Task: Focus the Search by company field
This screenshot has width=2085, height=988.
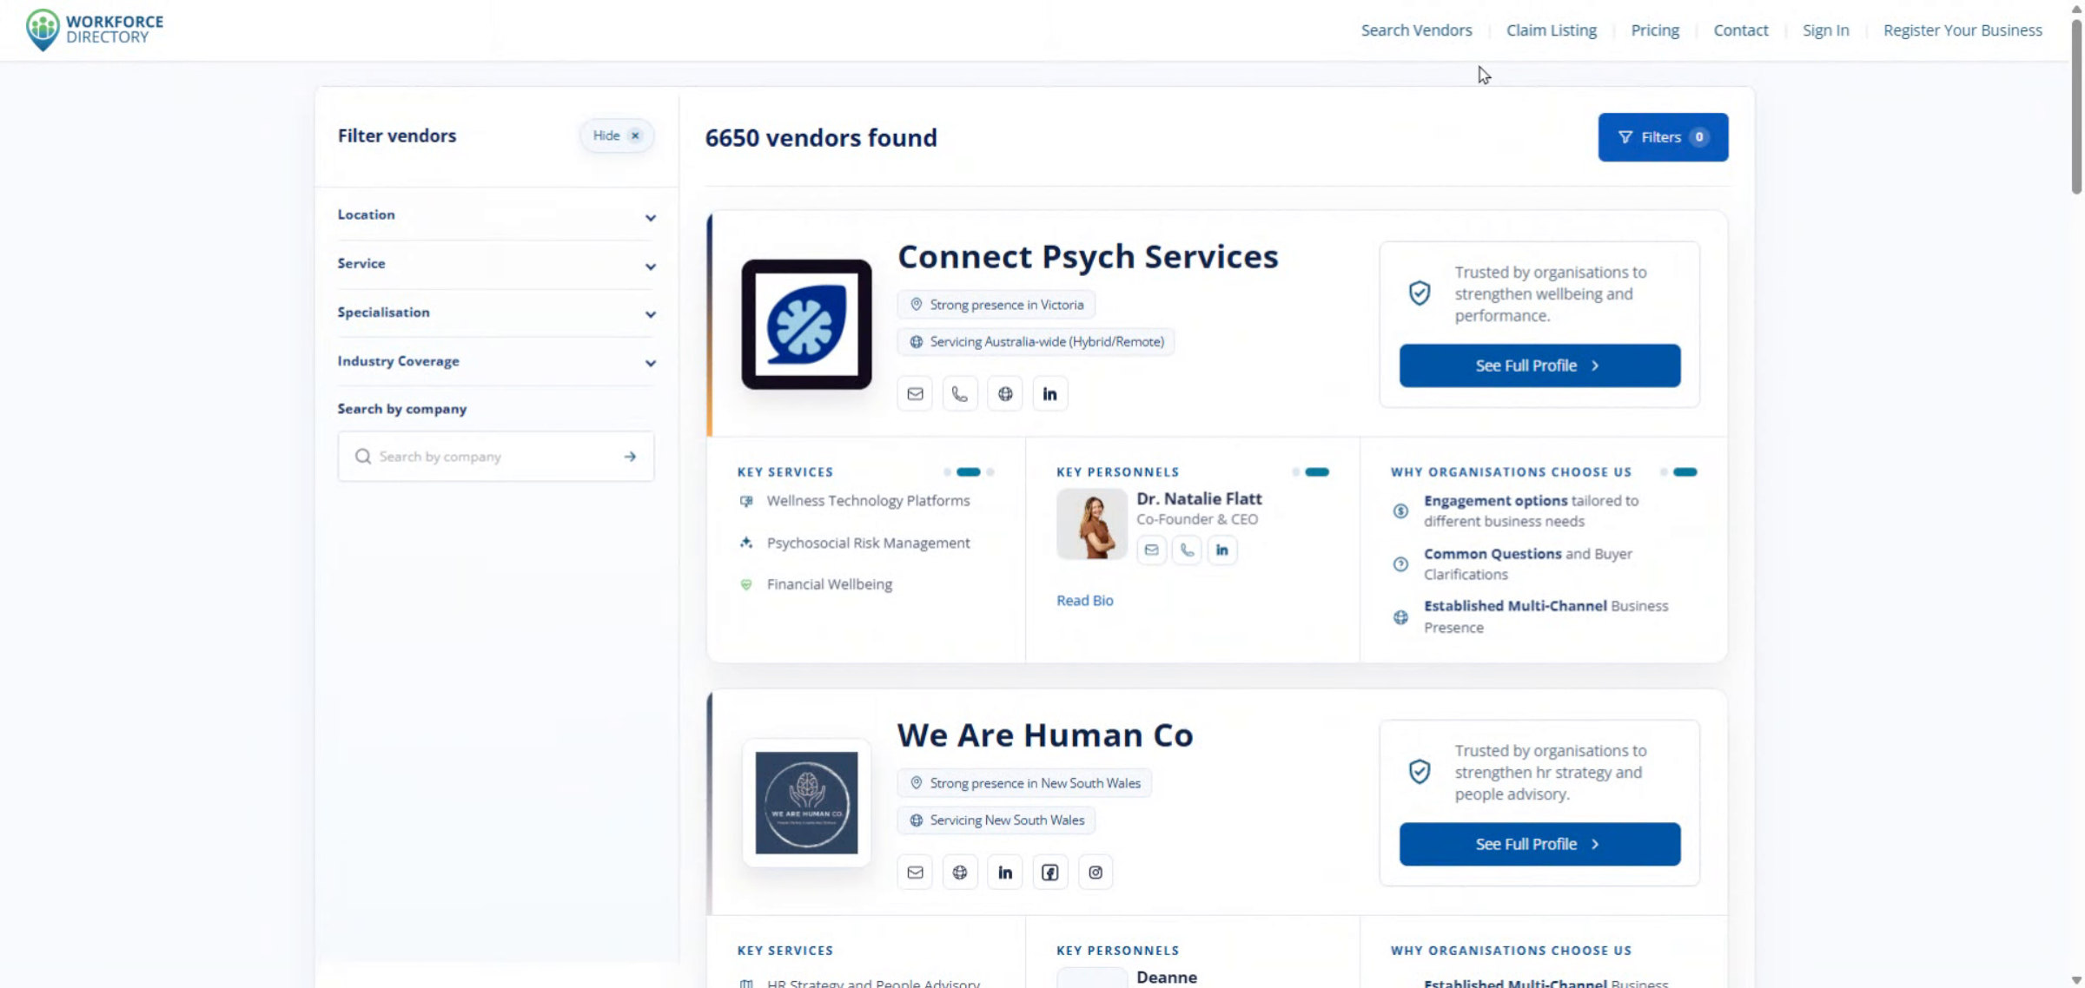Action: [496, 457]
